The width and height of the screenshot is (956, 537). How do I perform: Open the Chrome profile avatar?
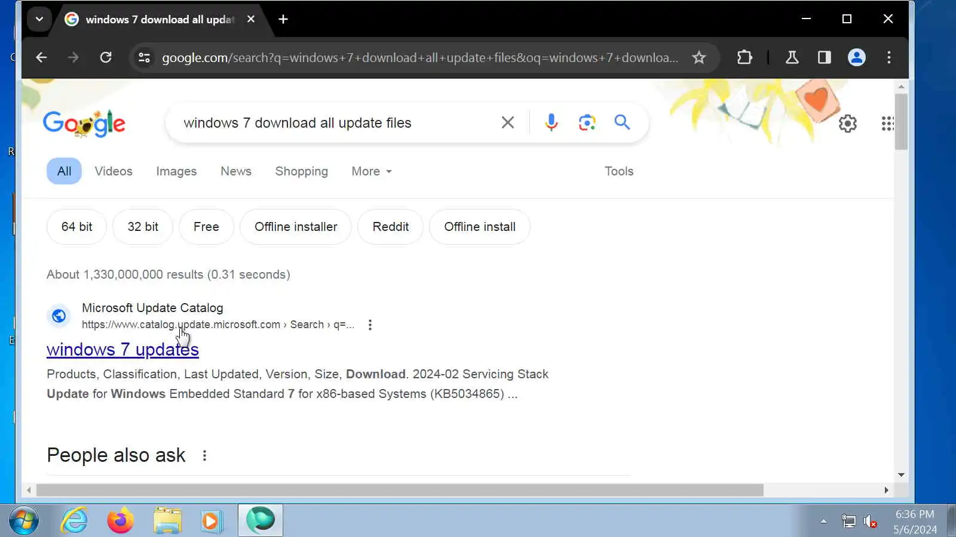click(x=856, y=57)
